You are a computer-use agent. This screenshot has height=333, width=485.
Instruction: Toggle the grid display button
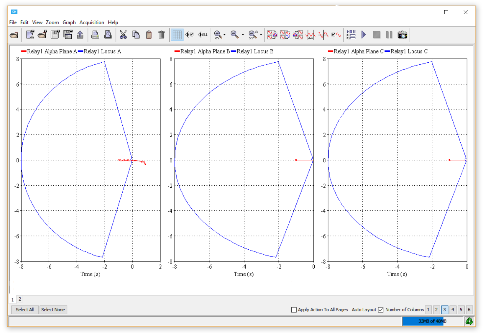tap(177, 35)
